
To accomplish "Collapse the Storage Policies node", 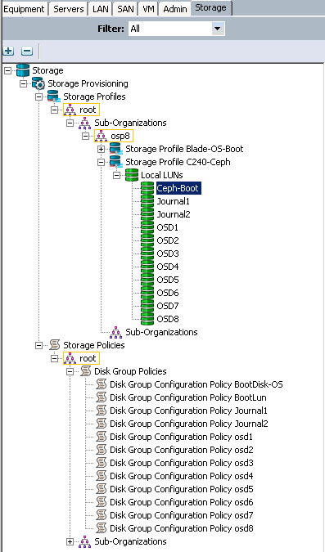I will point(38,345).
